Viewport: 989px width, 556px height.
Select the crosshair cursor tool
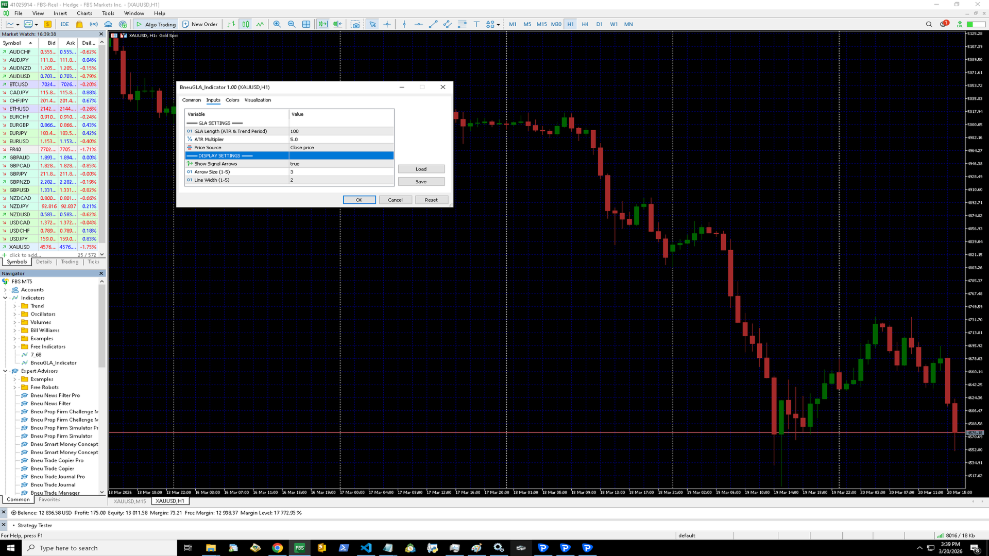coord(387,24)
